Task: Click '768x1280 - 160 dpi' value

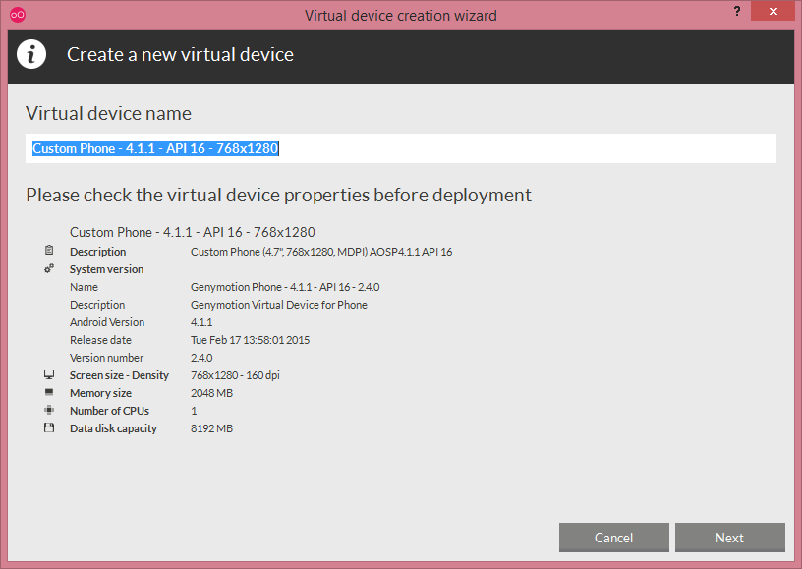Action: [235, 375]
